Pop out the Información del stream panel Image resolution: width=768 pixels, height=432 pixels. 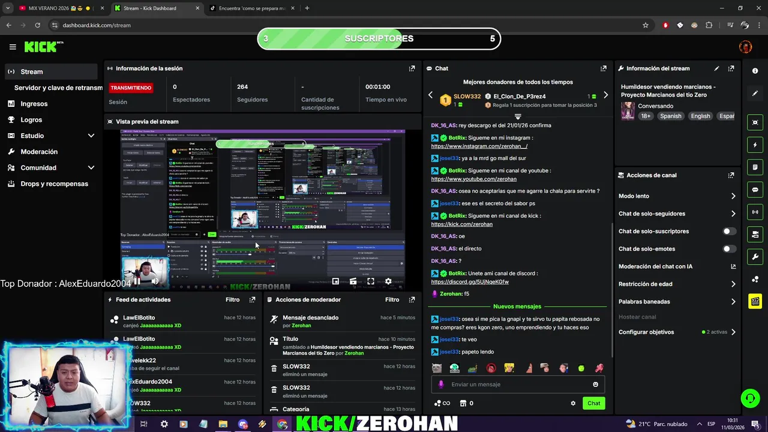[731, 68]
